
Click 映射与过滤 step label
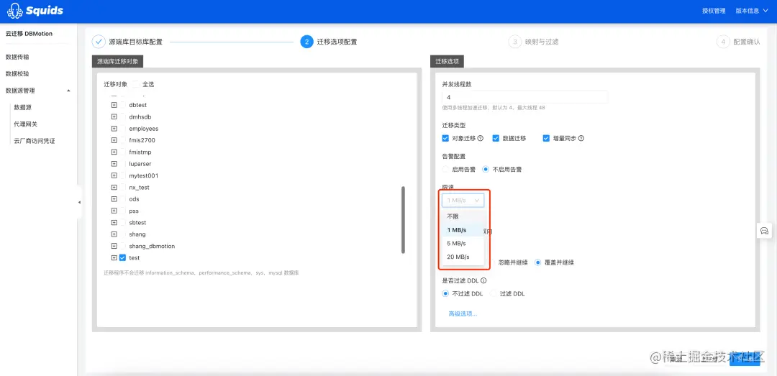click(x=542, y=42)
